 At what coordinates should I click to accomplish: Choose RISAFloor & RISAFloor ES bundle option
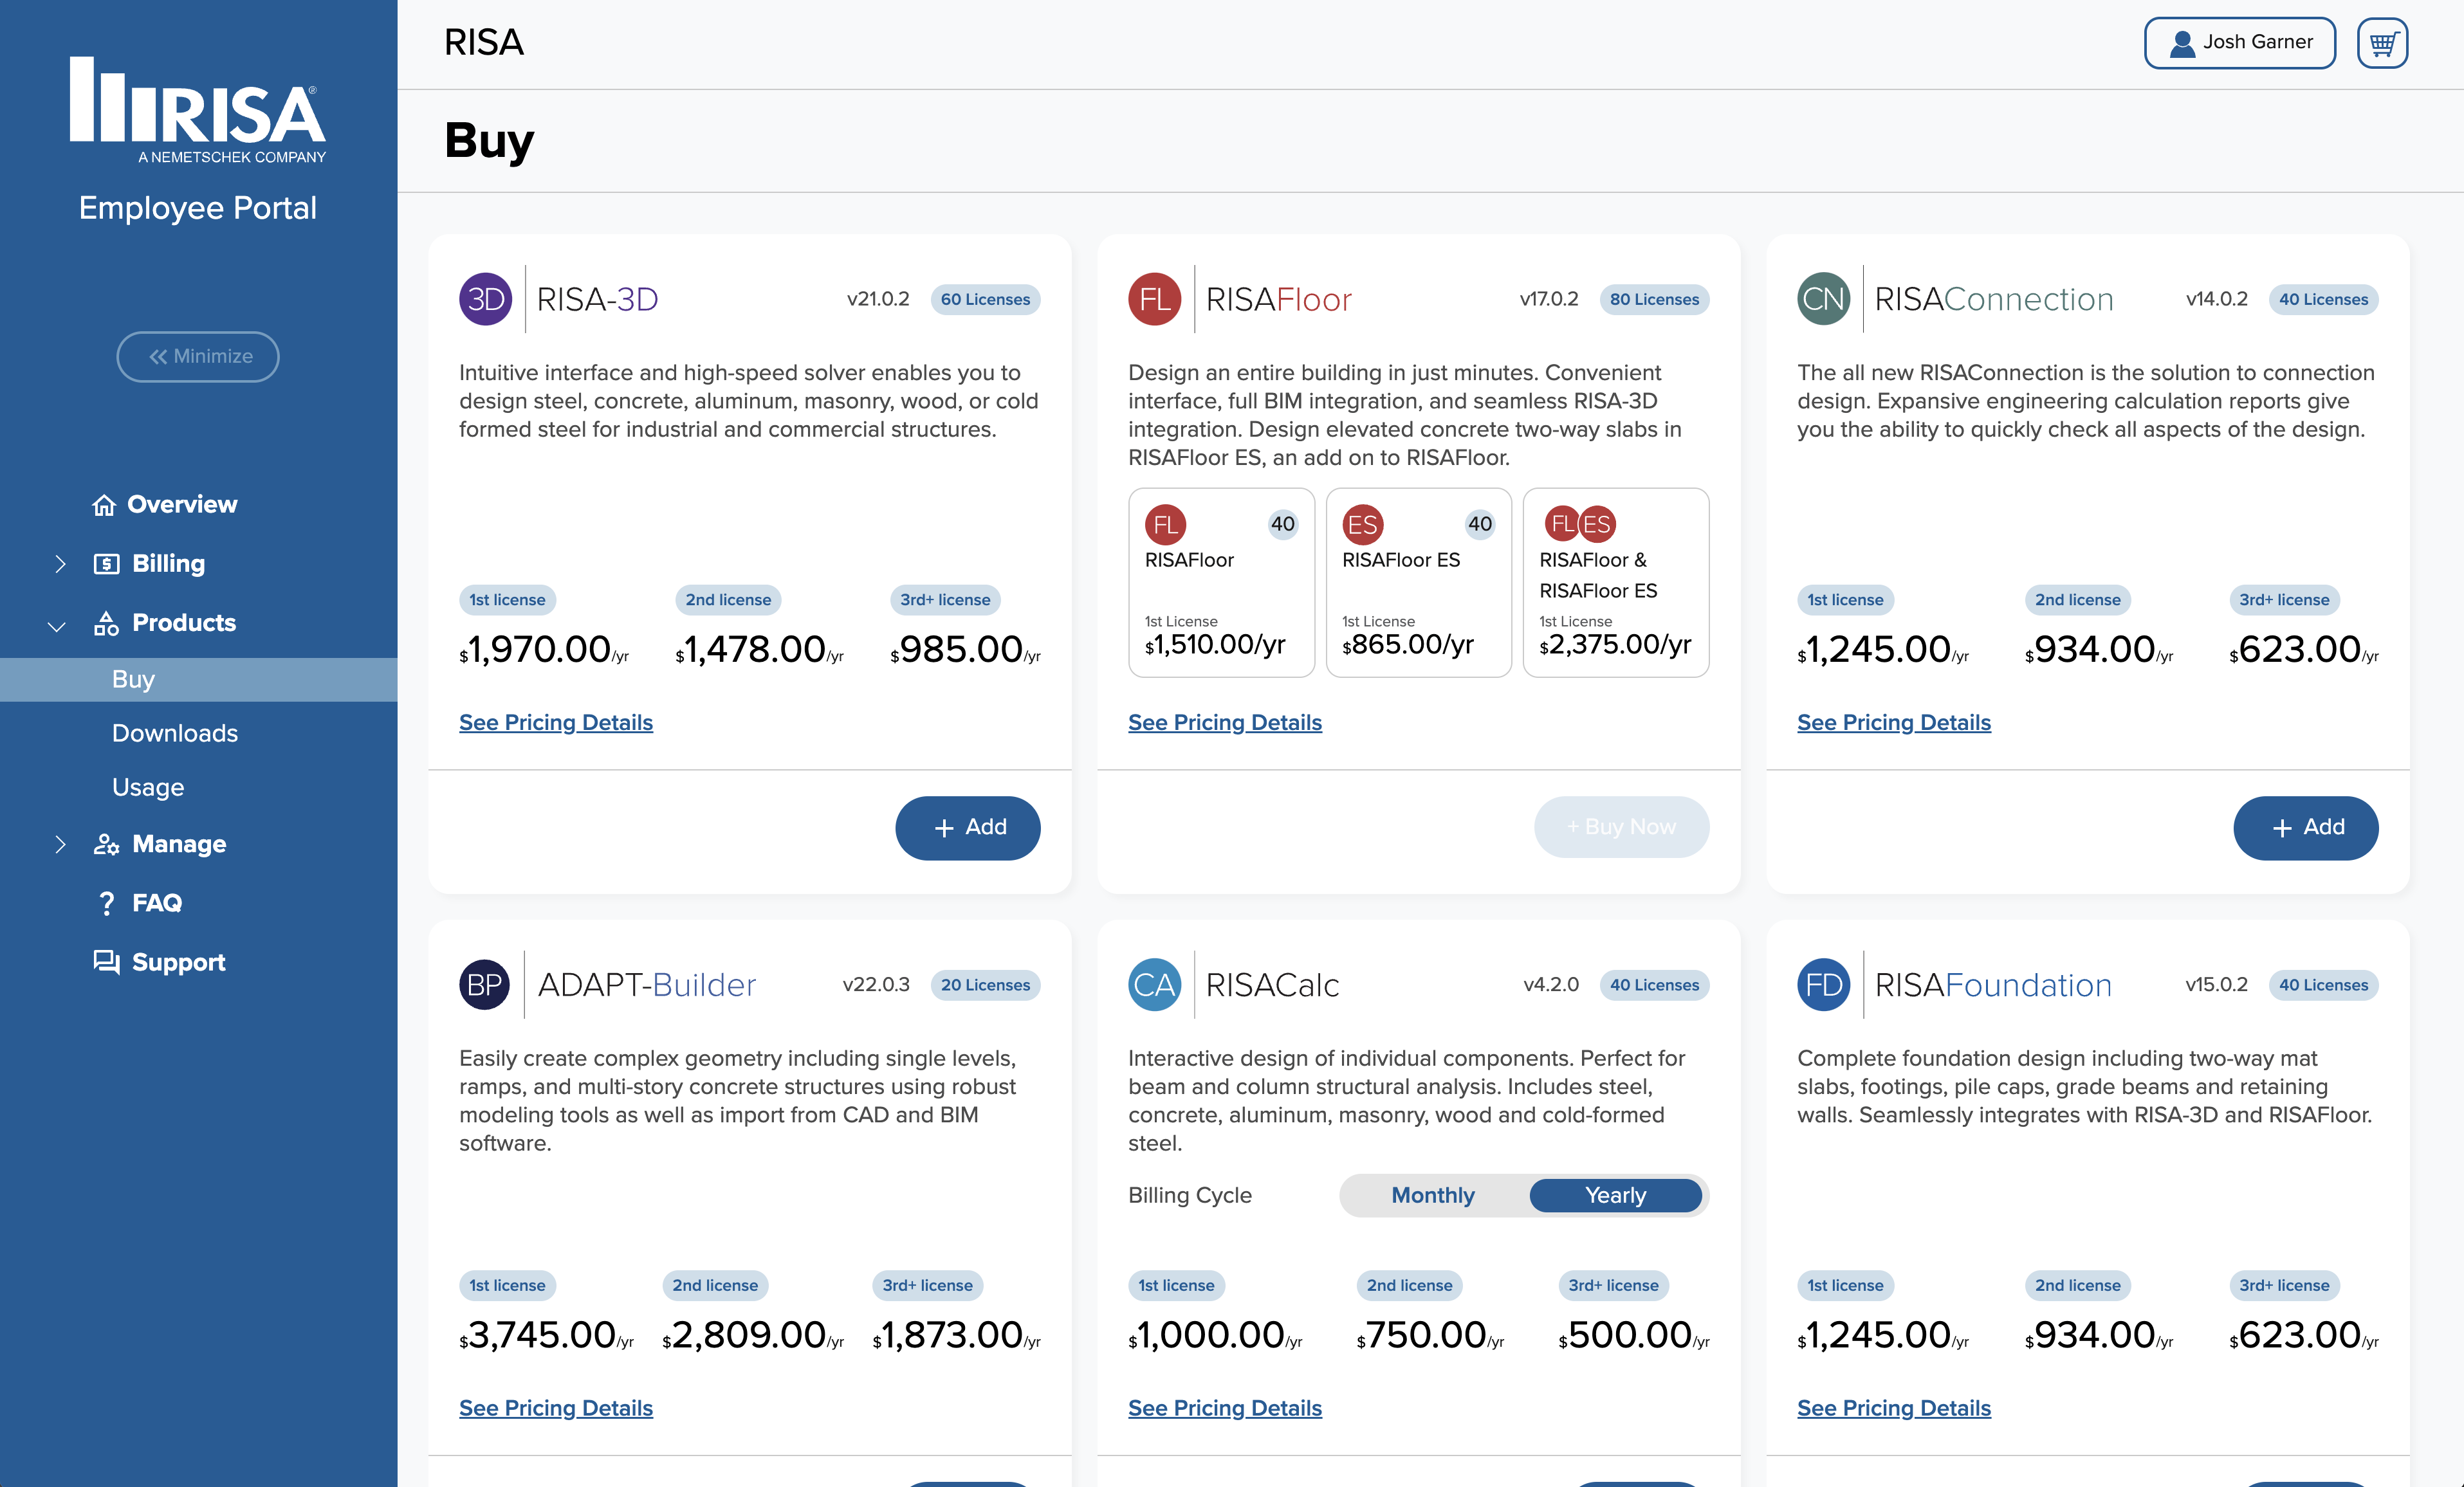point(1615,583)
